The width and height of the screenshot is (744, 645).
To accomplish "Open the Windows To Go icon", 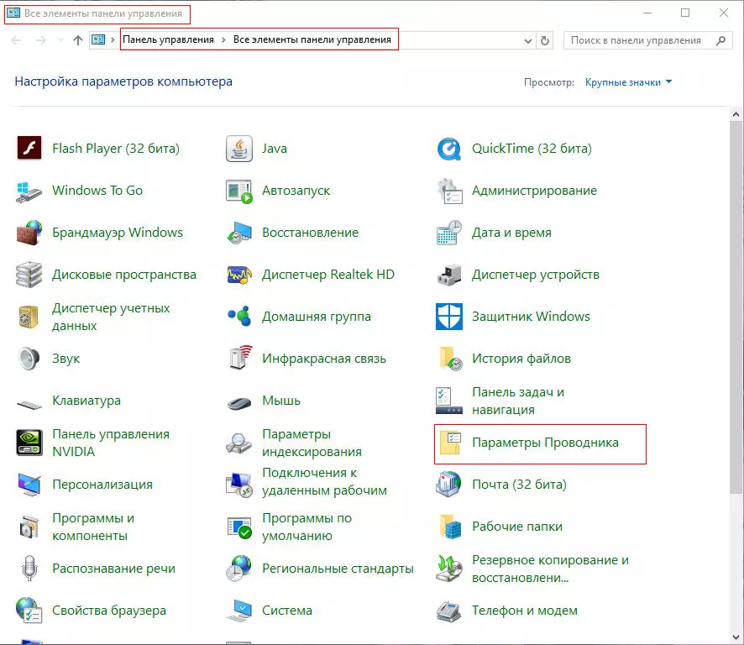I will [29, 191].
